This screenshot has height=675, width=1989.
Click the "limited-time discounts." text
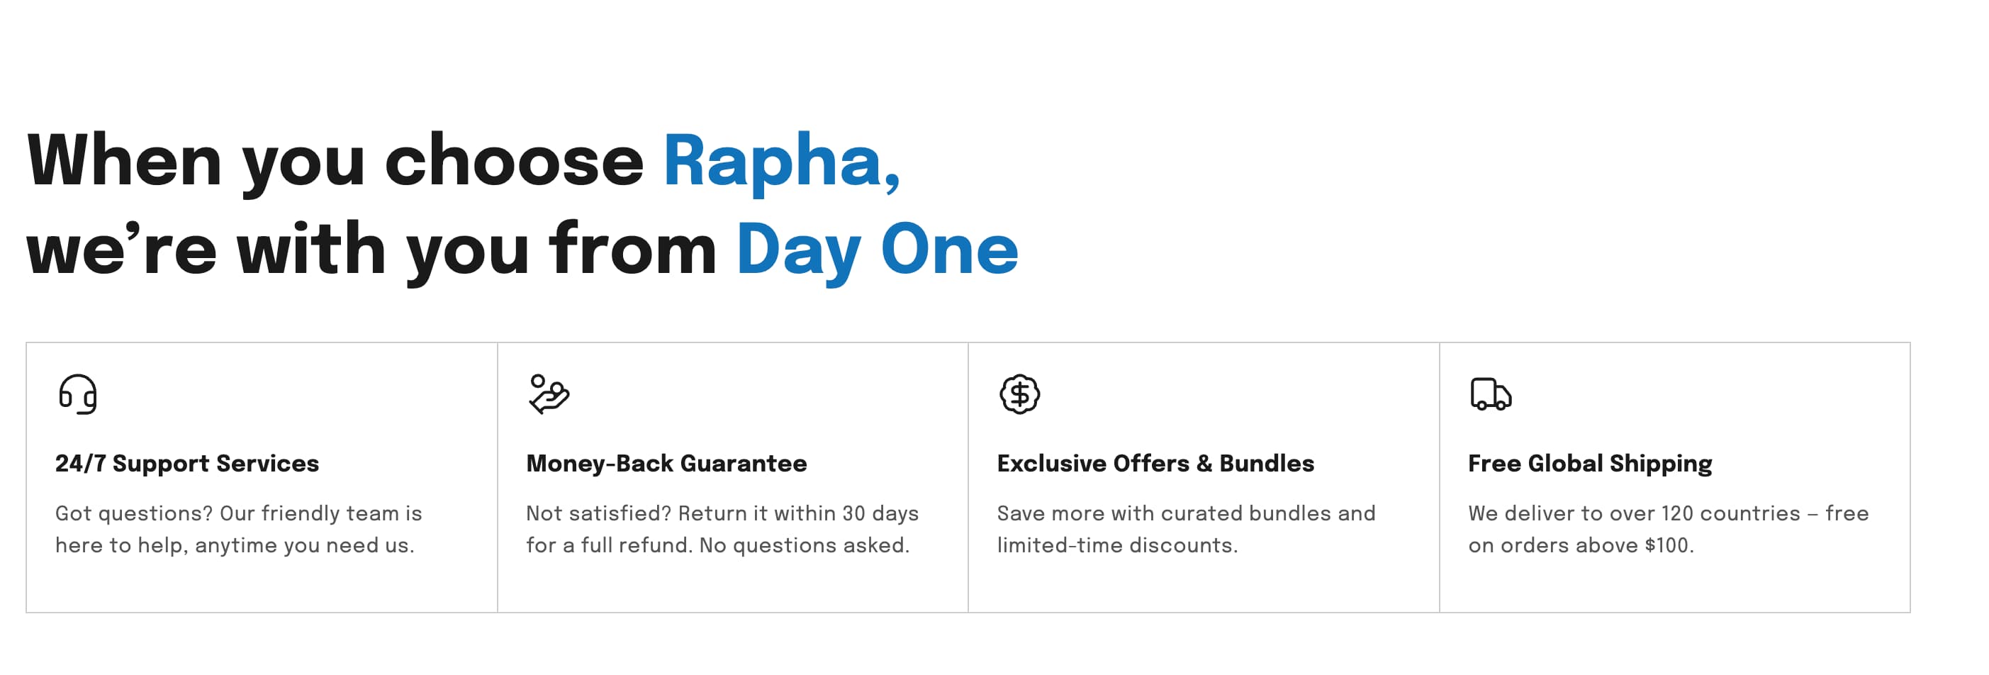click(1116, 545)
